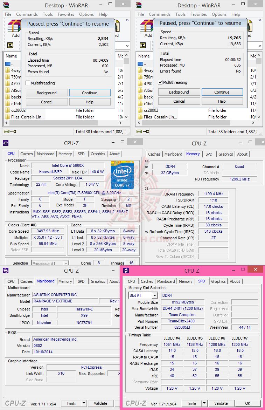Click Validate in the pink SPD window
The width and height of the screenshot is (265, 410).
221,403
